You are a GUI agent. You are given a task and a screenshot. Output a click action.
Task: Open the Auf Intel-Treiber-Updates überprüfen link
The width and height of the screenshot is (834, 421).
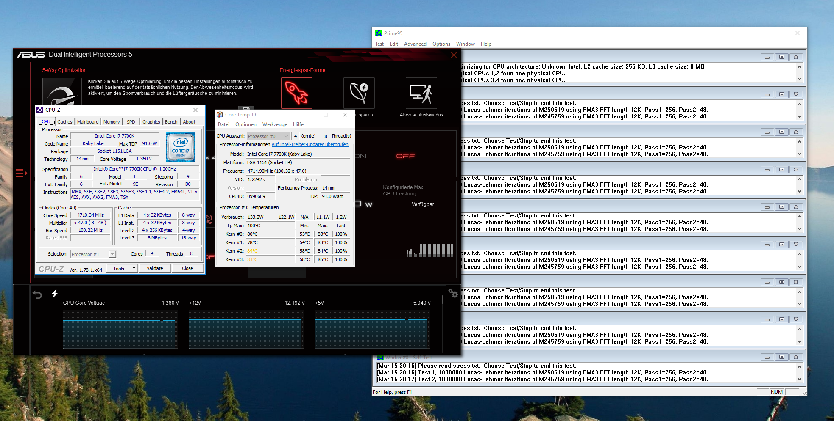tap(310, 144)
